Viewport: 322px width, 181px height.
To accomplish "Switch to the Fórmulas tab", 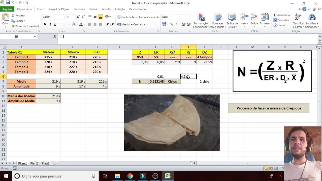I will (x=79, y=9).
